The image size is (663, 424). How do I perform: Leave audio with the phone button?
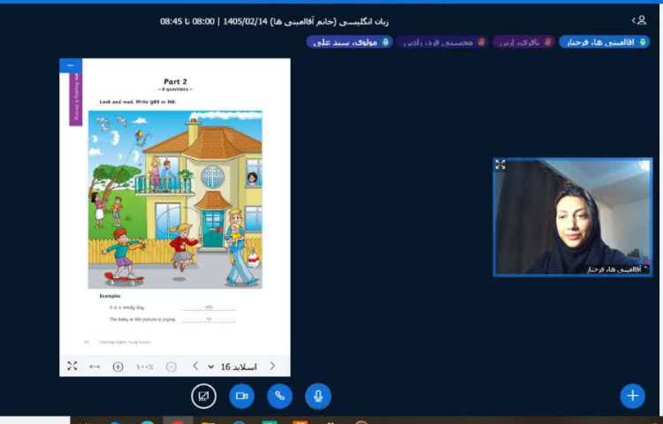(x=280, y=396)
